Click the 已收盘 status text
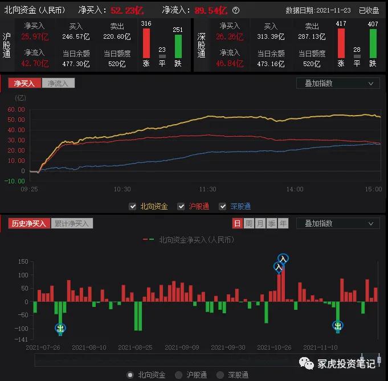This screenshot has width=388, height=381. (x=369, y=10)
